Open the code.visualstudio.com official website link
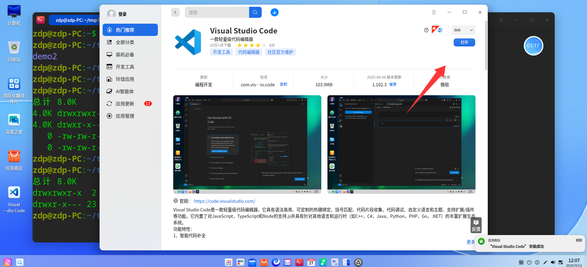The image size is (587, 267). pos(225,201)
